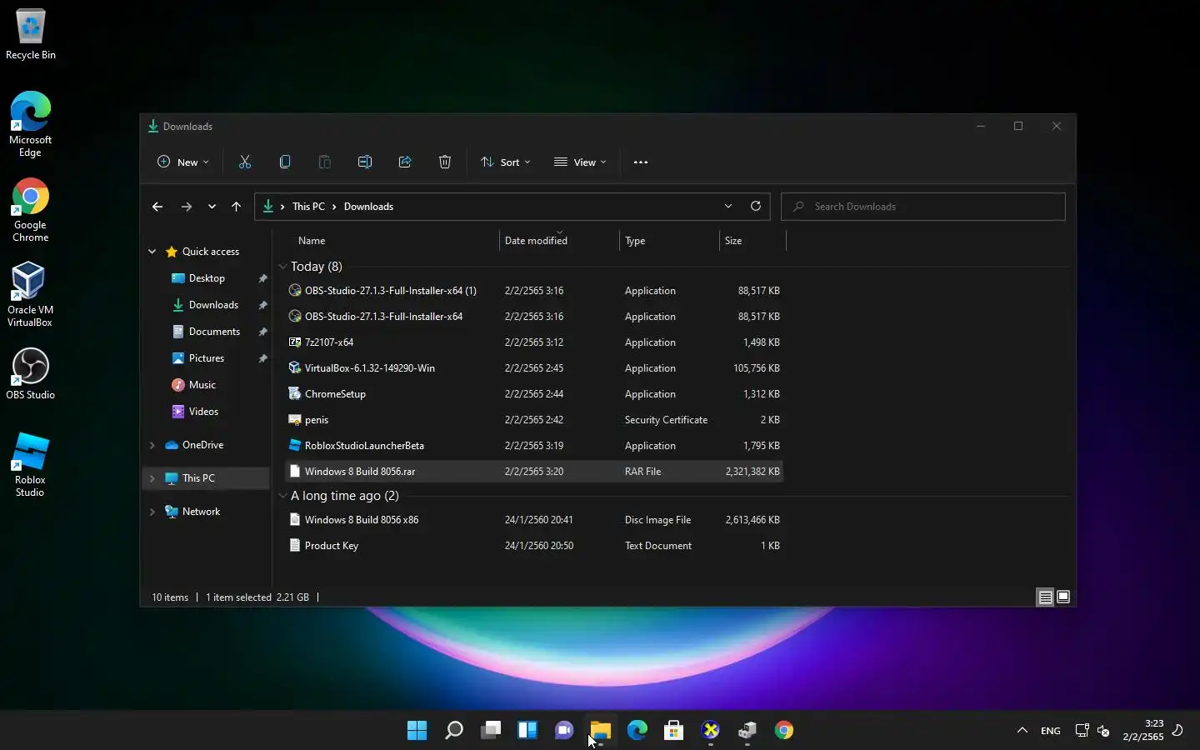This screenshot has width=1200, height=750.
Task: Switch to details view layout icon
Action: coord(1045,597)
